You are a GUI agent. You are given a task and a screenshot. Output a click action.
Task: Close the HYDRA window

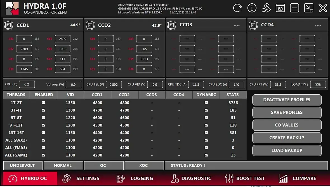323,8
